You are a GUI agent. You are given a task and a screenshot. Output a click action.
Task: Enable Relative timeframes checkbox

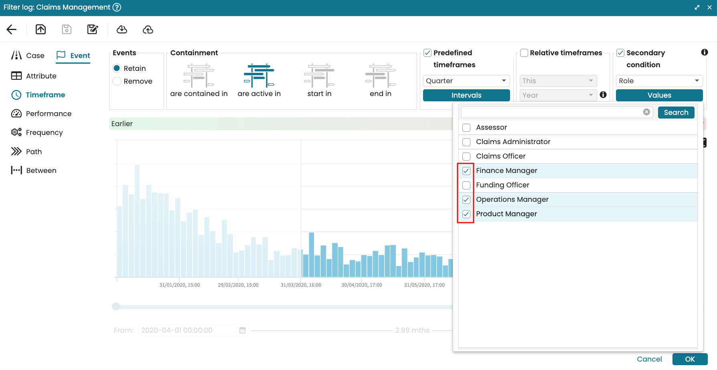coord(524,53)
